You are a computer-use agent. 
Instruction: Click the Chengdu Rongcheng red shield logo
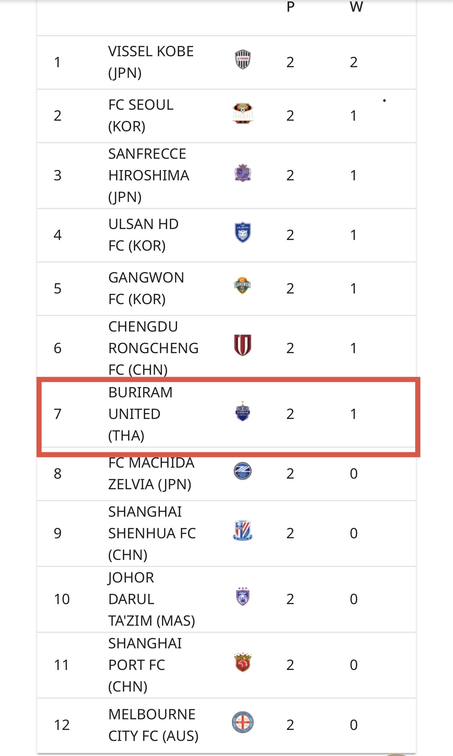tap(243, 345)
